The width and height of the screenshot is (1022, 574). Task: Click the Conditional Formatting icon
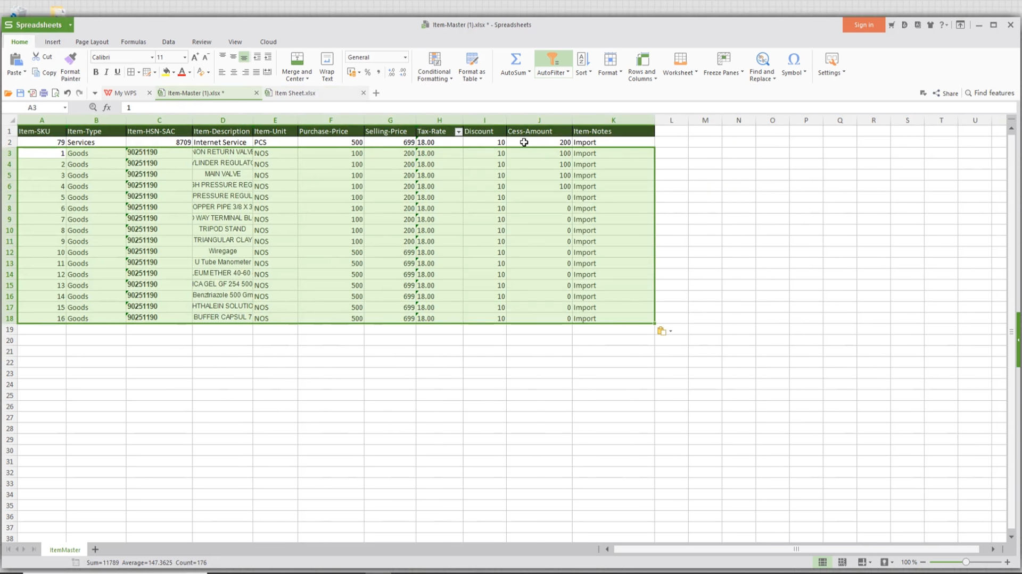coord(434,58)
